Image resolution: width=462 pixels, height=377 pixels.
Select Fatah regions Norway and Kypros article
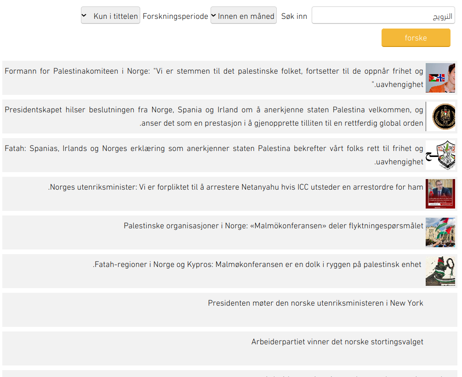coord(257,265)
